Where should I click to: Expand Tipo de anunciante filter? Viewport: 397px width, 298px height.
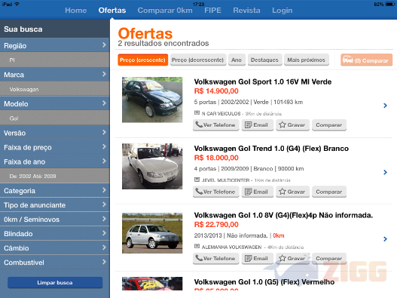pos(55,205)
